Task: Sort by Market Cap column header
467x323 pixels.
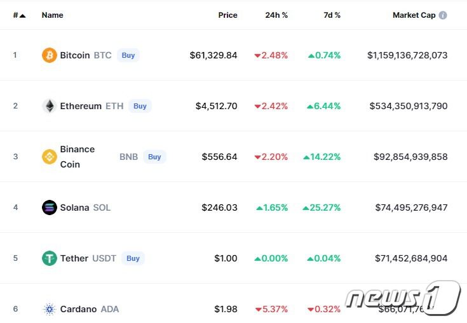Action: coord(414,15)
